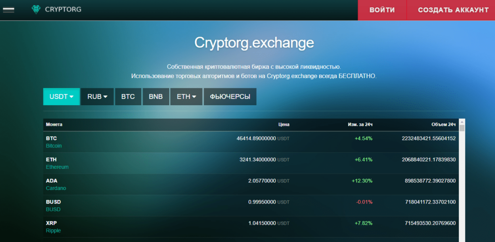Click the XRP price 1.04150000
This screenshot has height=242, width=495.
262,223
